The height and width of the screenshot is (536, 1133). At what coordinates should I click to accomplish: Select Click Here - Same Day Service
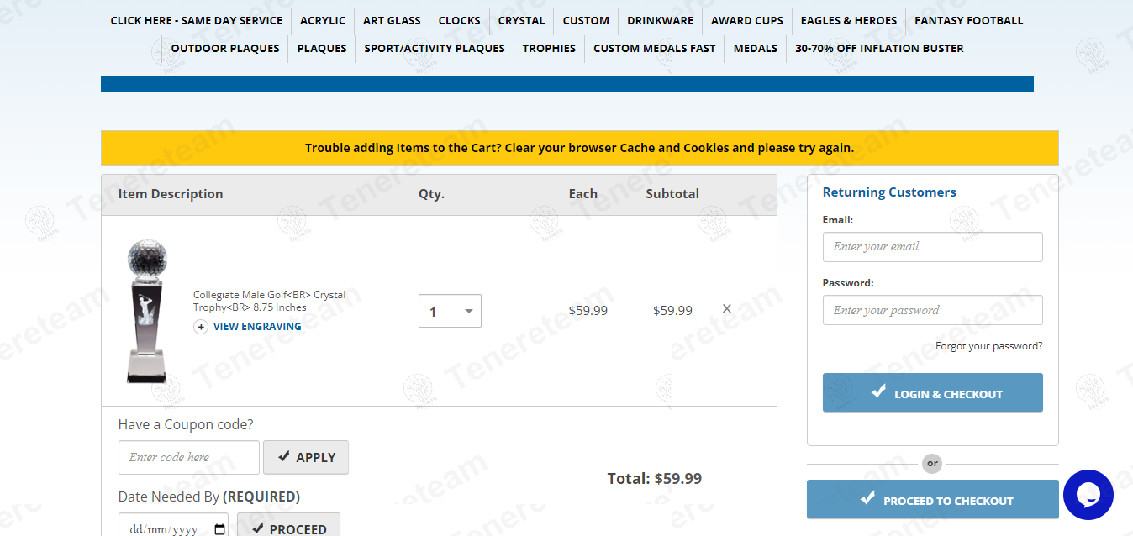coord(196,21)
